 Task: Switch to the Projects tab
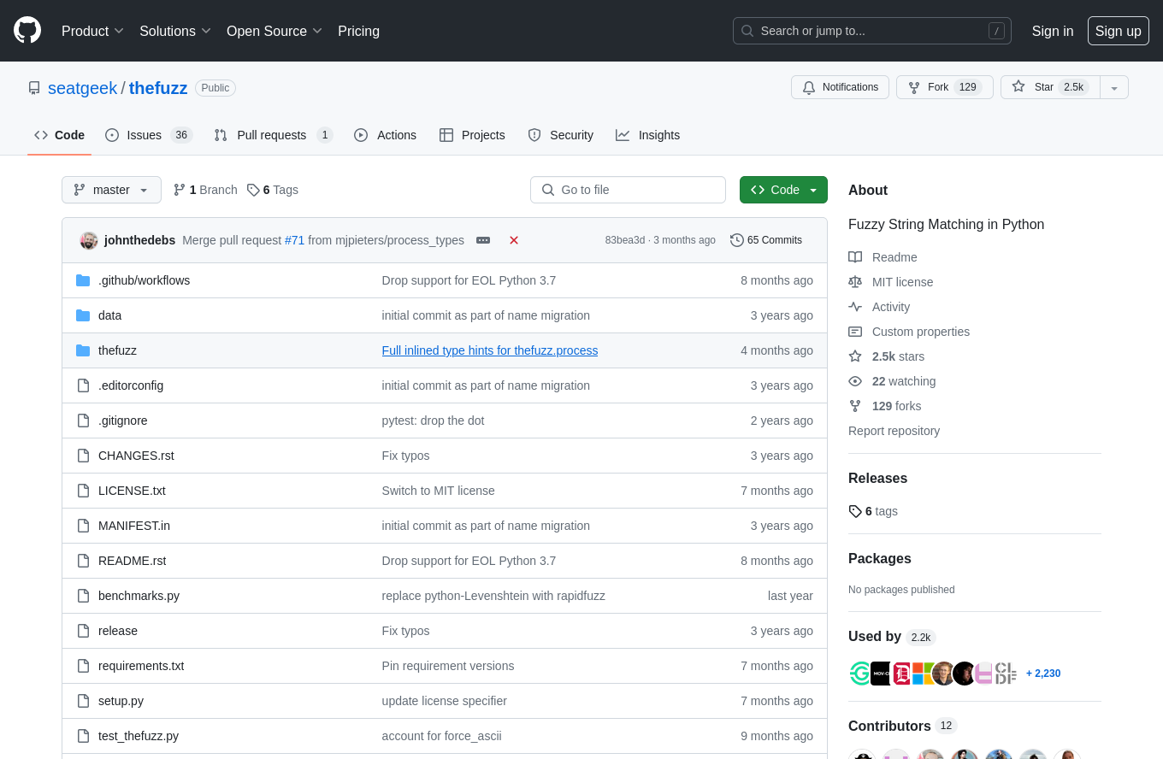(x=472, y=135)
